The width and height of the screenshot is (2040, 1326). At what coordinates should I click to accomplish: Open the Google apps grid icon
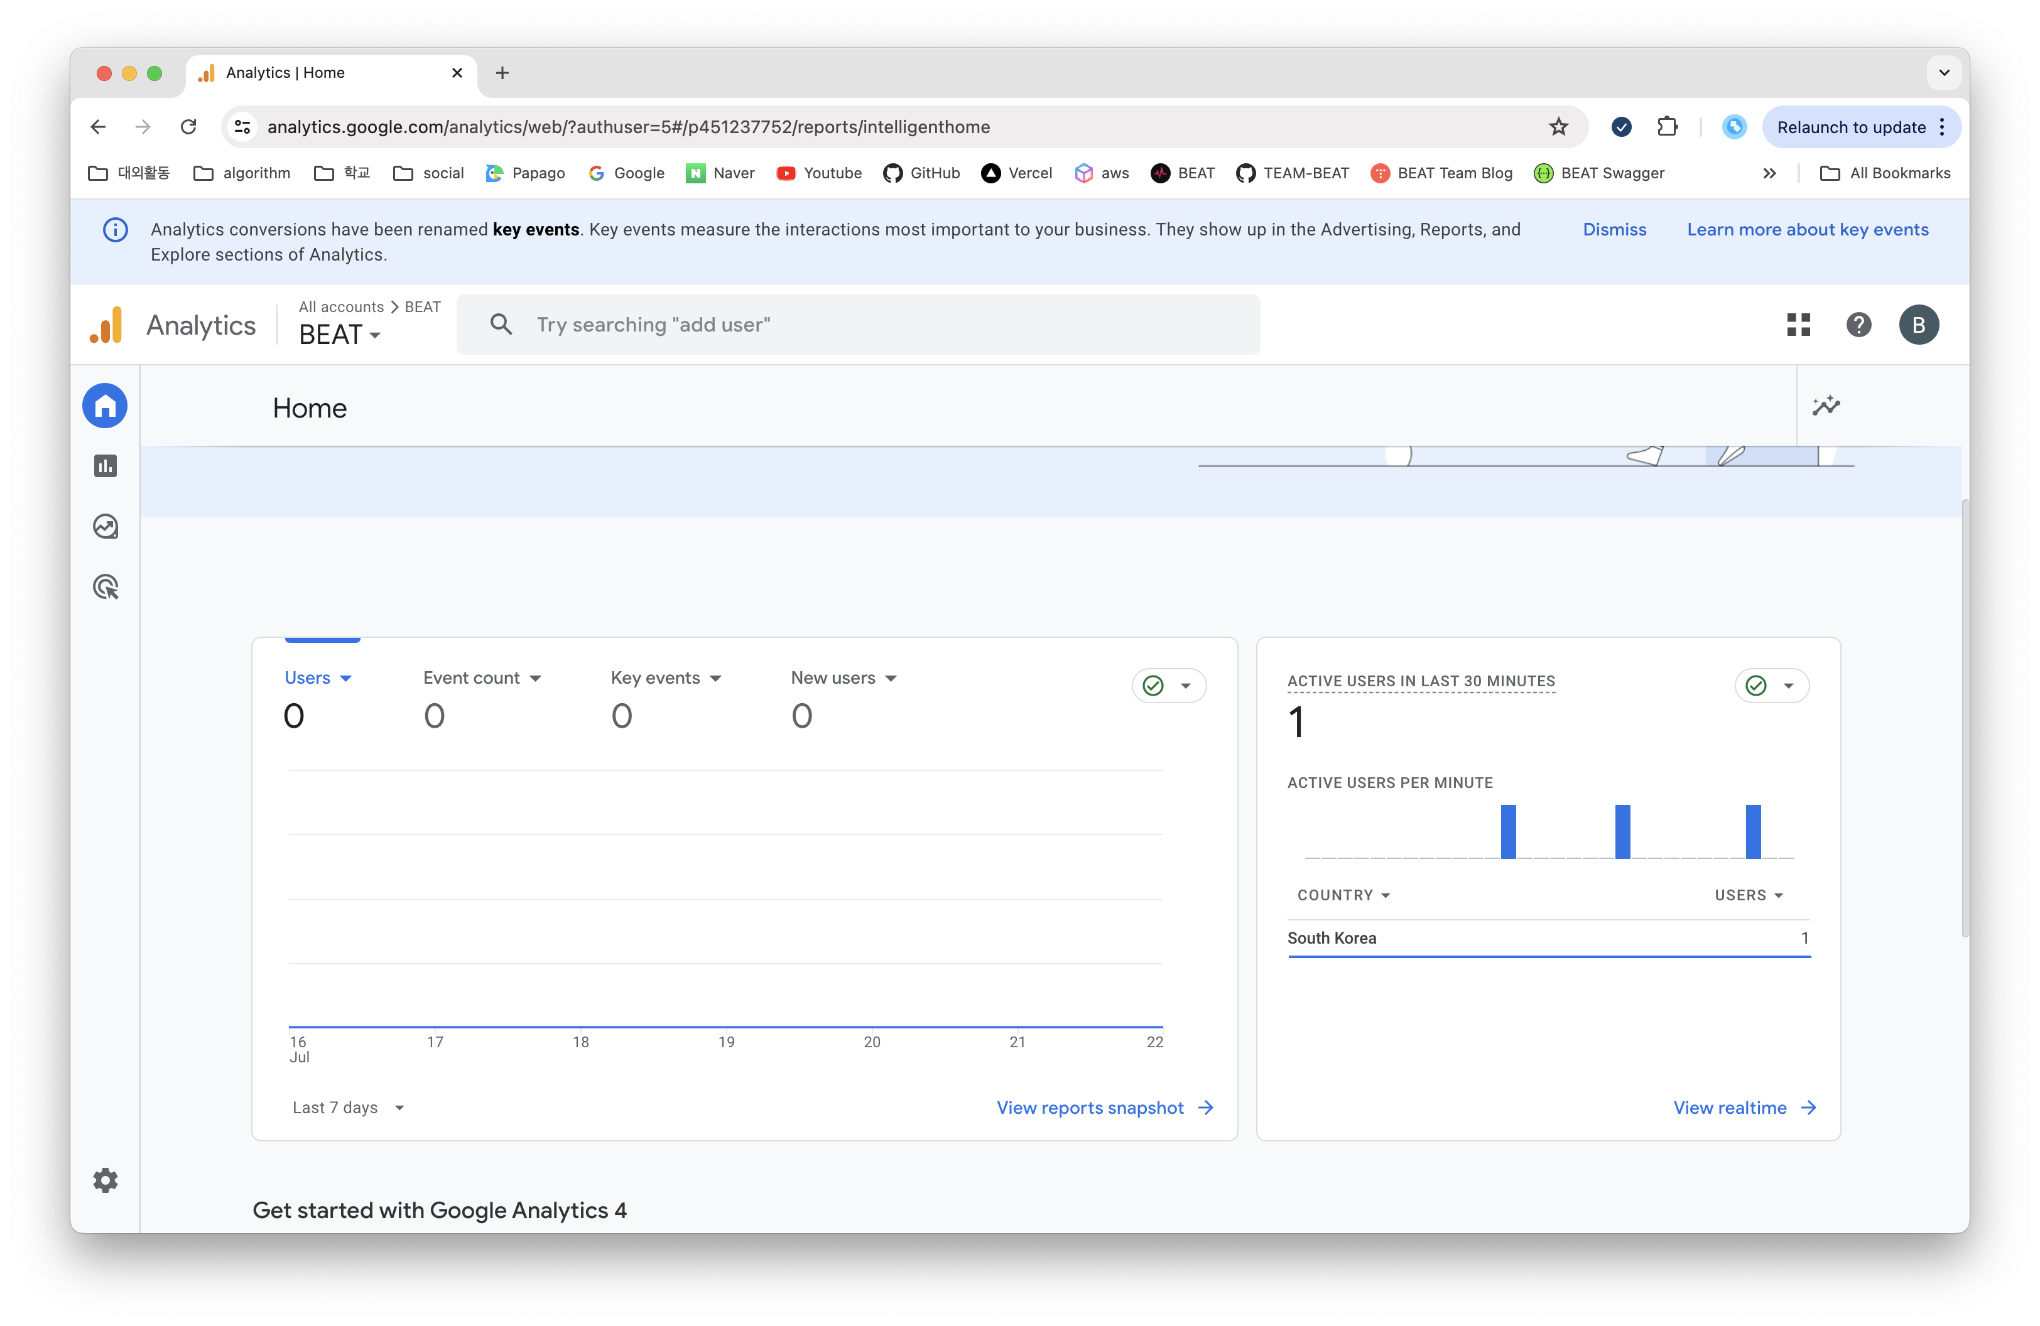pos(1798,325)
